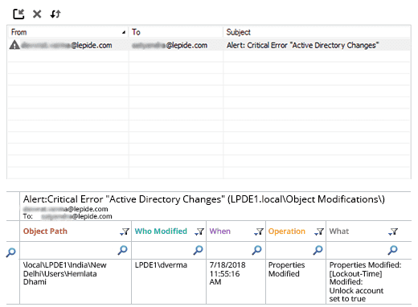418x307 pixels.
Task: Select the Properties Modified operation cell
Action: point(296,281)
